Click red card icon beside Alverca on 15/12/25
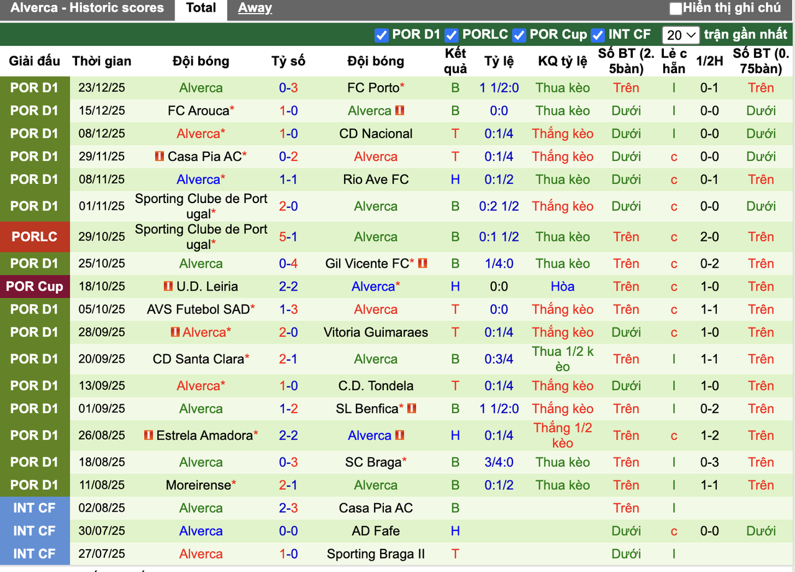The height and width of the screenshot is (572, 795). (x=399, y=111)
